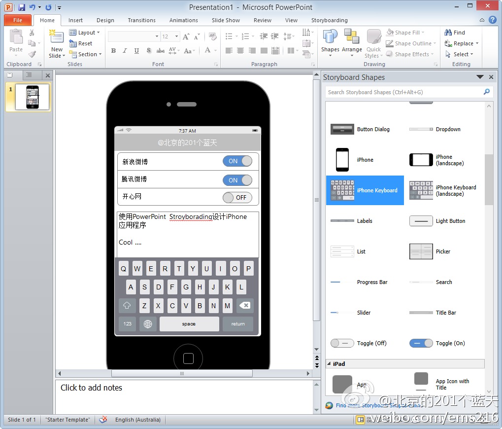The image size is (502, 429).
Task: Open the Shapes gallery
Action: coord(330,43)
